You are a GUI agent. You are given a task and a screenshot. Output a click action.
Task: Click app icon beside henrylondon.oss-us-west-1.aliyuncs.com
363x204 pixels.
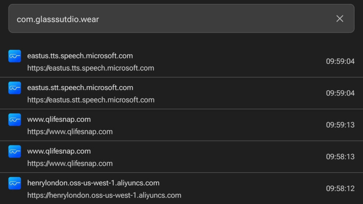point(15,183)
